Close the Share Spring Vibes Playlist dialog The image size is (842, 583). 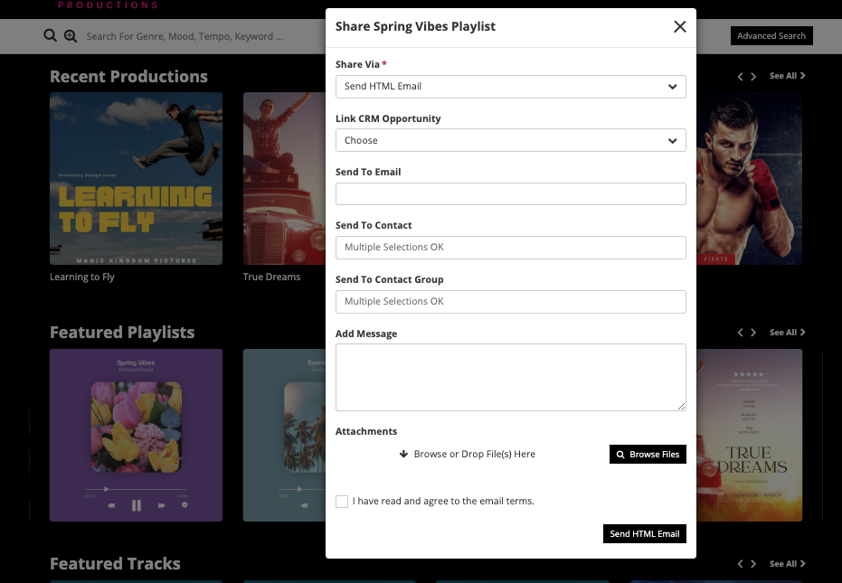tap(680, 27)
